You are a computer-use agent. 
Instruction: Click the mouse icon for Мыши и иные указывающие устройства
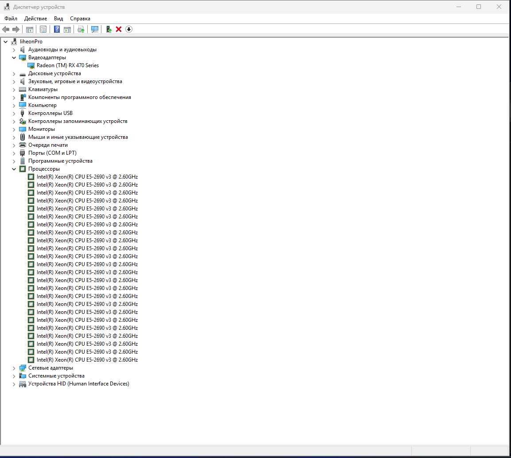pos(23,137)
